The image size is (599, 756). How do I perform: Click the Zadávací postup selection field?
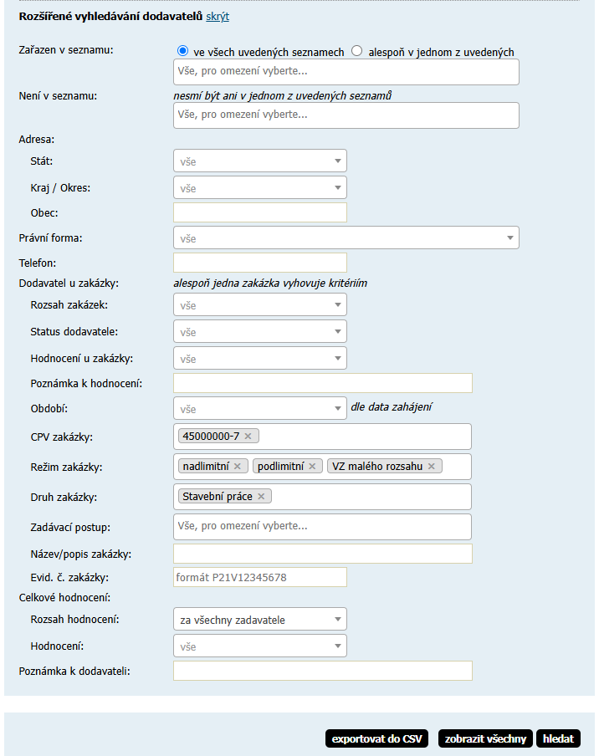(322, 527)
